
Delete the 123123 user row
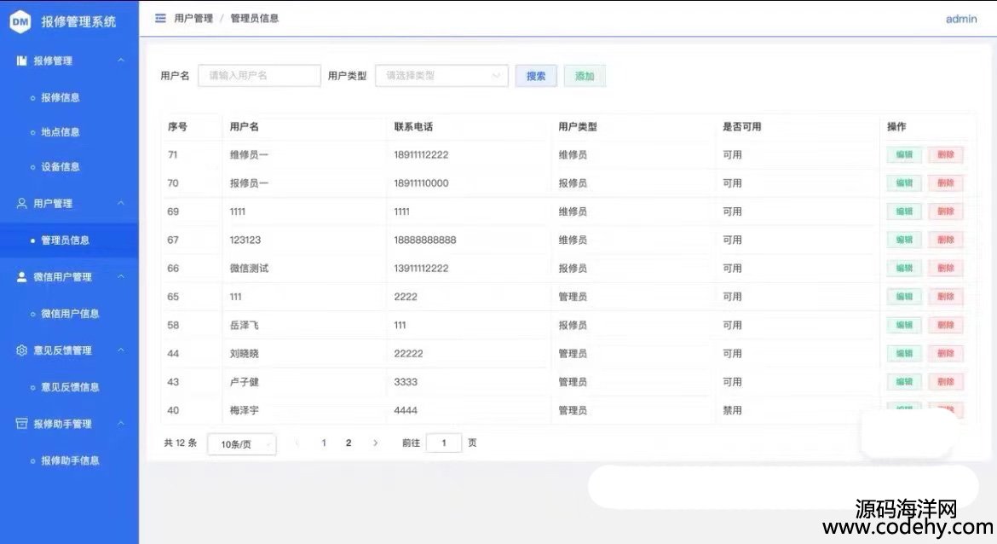[x=946, y=240]
